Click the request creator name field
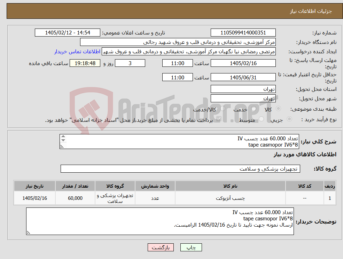 [x=188, y=52]
